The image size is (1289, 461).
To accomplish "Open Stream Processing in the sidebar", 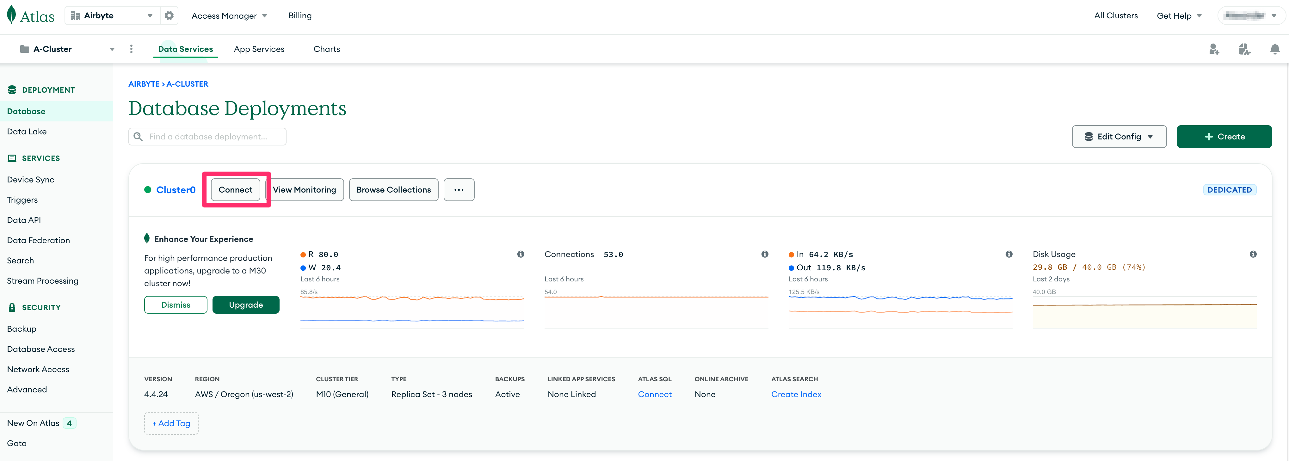I will 42,281.
